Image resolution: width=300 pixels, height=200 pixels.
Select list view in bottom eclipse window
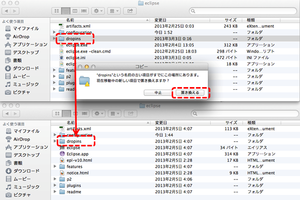[x=66, y=113]
